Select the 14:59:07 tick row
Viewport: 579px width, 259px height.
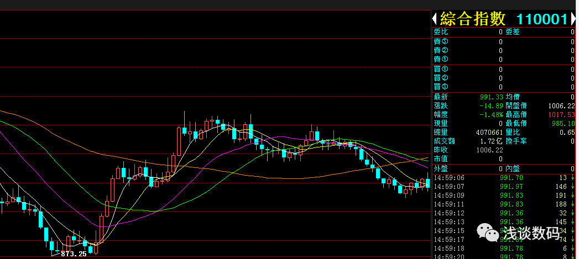coord(504,187)
